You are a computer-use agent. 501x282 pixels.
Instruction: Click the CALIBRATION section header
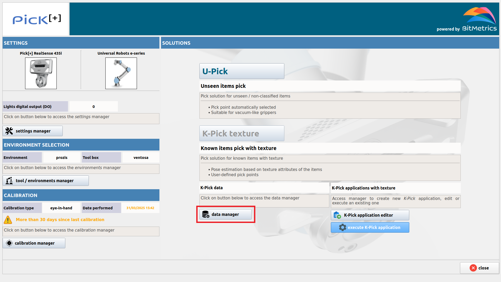[x=81, y=195]
